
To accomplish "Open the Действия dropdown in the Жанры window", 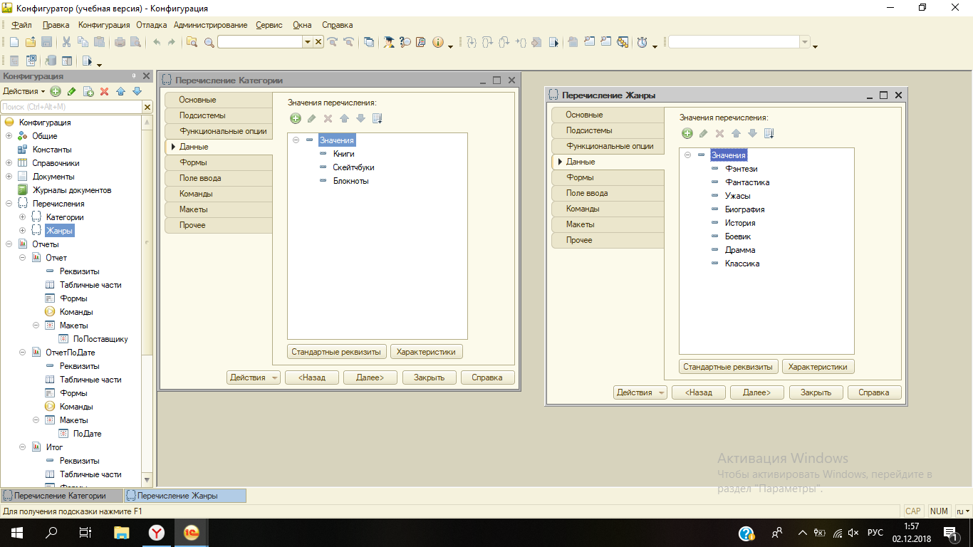I will click(640, 392).
